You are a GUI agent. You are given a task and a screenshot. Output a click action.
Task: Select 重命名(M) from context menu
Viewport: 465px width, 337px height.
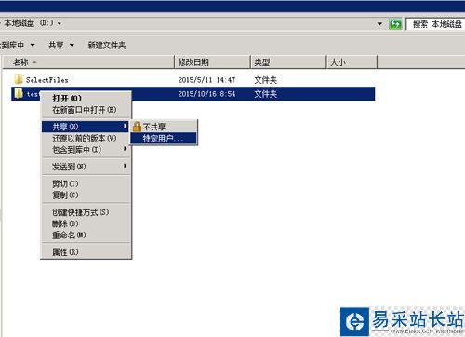(x=86, y=235)
